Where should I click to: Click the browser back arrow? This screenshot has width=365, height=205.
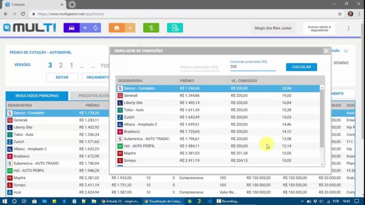click(x=6, y=14)
